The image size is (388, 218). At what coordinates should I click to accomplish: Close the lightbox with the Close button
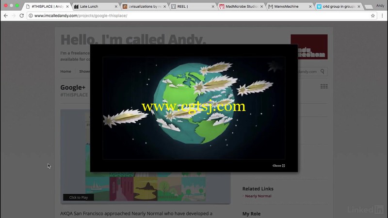pos(278,166)
